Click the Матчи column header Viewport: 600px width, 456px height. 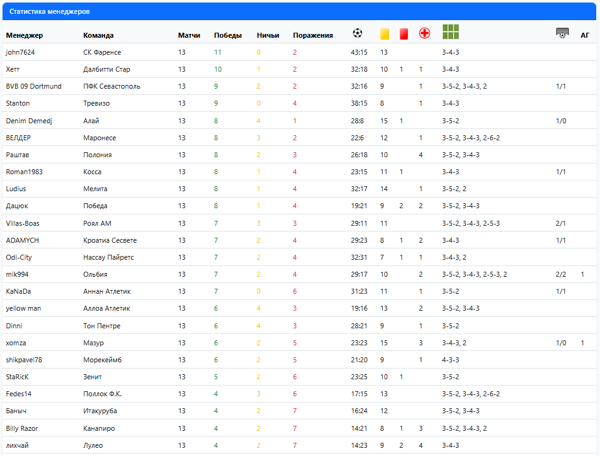click(x=189, y=35)
